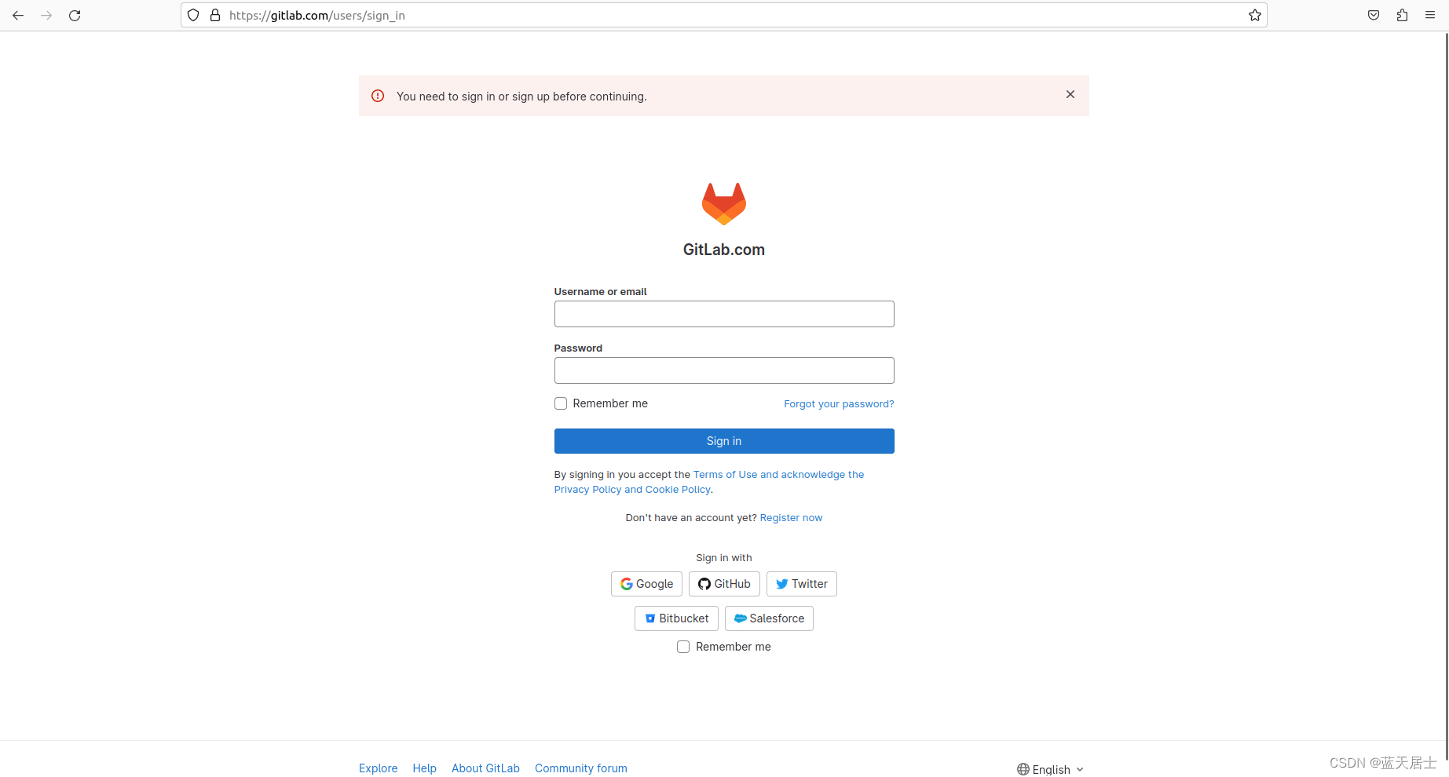Open the English language dropdown

(1051, 769)
